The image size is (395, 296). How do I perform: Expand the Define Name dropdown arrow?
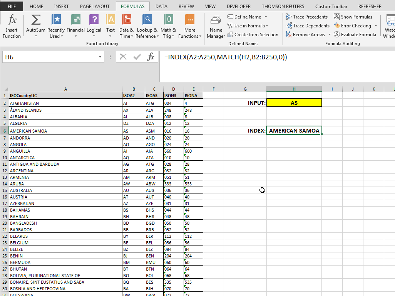coord(266,17)
